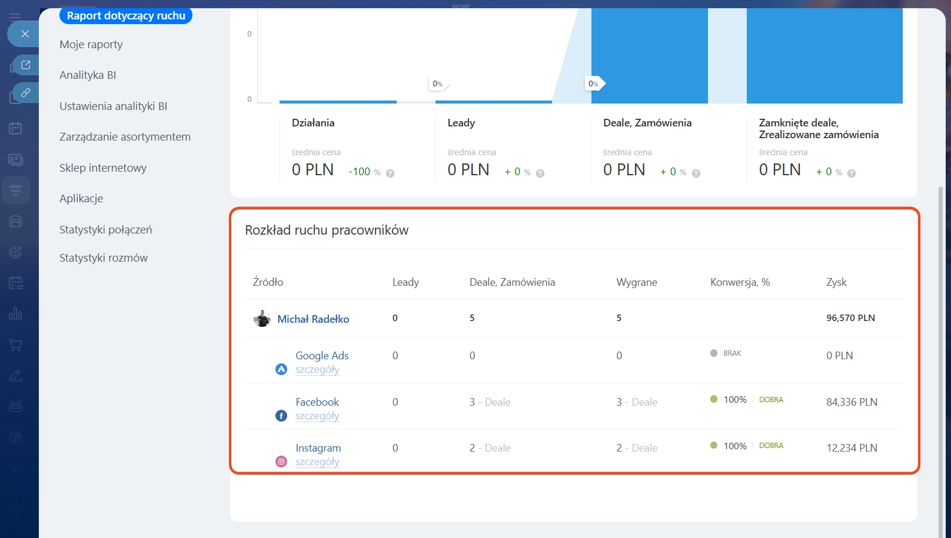Expand sidebar with the down chevron
Viewport: 951px width, 538px height.
coord(16,469)
